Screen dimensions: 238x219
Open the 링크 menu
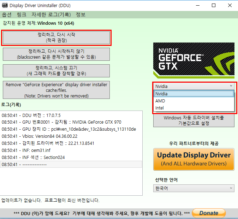pos(22,14)
